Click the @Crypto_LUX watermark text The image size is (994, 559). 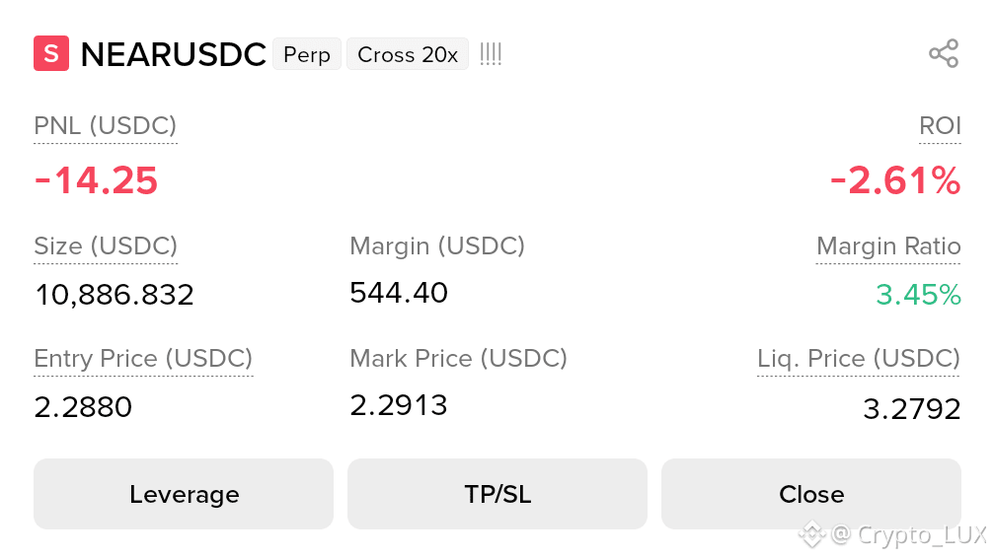click(909, 535)
